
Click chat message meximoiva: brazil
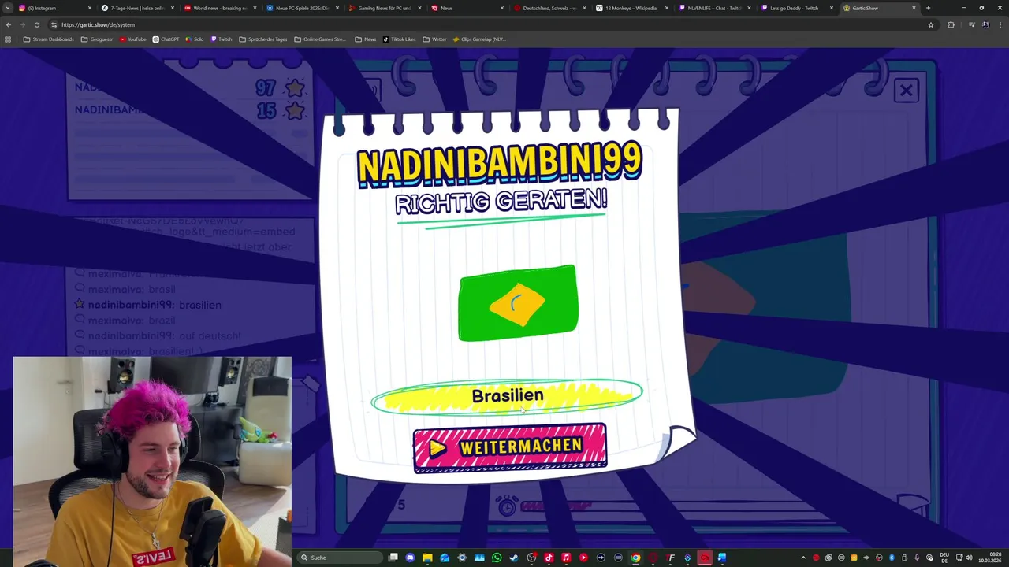(132, 321)
